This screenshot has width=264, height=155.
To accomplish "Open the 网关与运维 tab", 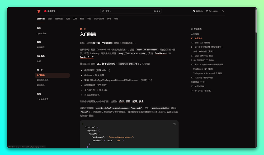I will tap(99, 19).
